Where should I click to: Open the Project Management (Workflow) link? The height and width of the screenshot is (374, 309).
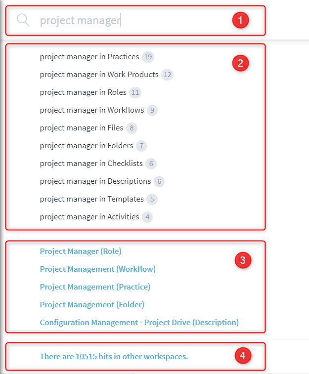point(98,269)
